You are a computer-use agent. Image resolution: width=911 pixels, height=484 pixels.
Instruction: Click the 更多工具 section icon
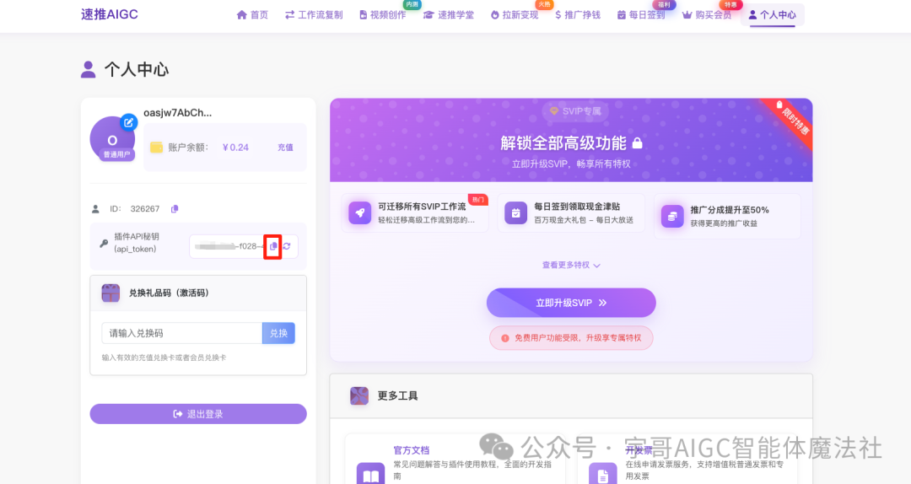click(x=359, y=395)
